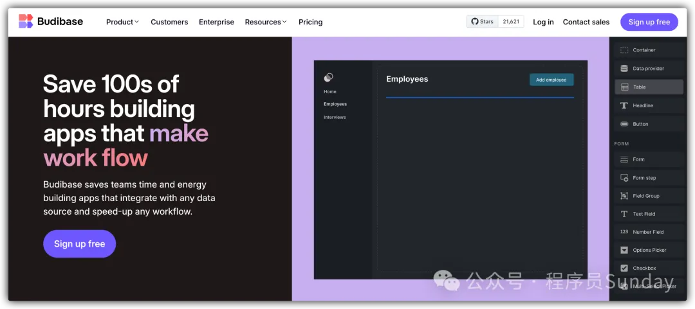Click the Log in link
Viewport: 695px width, 309px height.
543,22
